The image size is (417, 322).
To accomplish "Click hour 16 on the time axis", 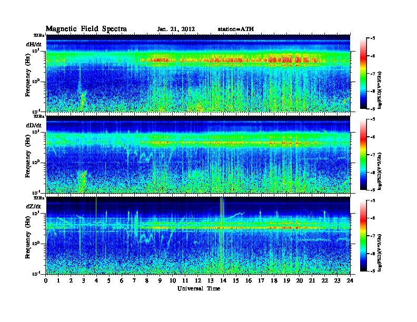I will (249, 281).
